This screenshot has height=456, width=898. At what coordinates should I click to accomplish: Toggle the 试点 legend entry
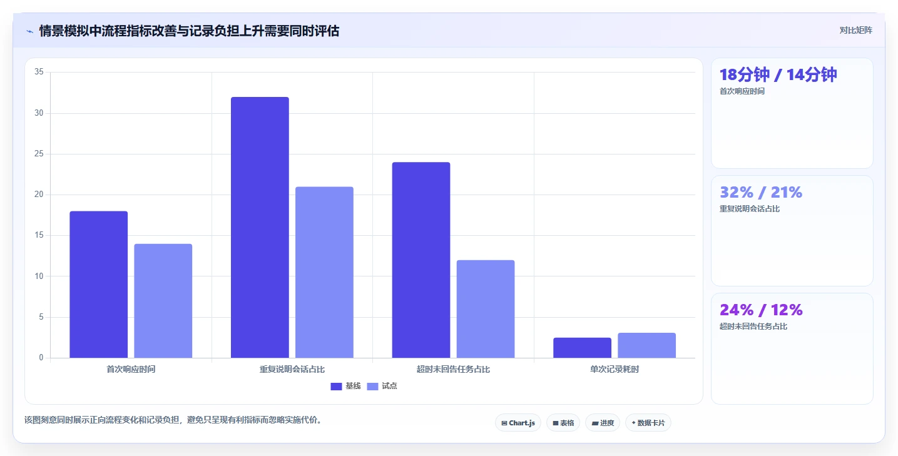click(382, 386)
